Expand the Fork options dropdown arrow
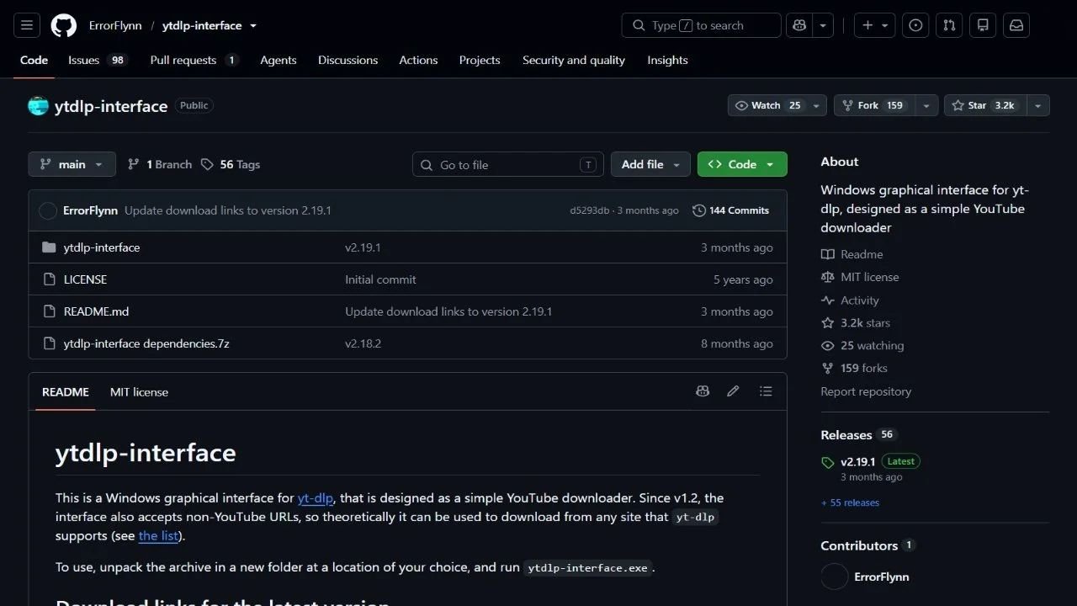Screen dimensions: 1077x606 click(926, 105)
